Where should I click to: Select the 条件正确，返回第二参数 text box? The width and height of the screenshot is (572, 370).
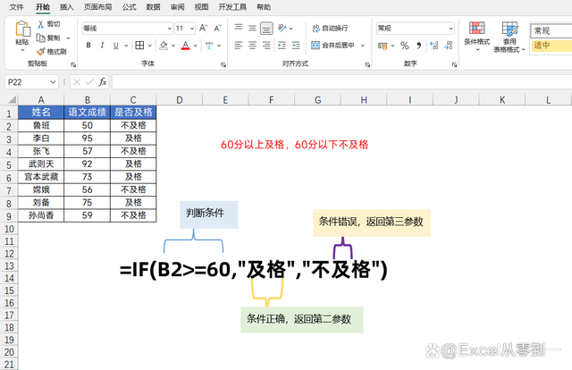click(x=302, y=320)
